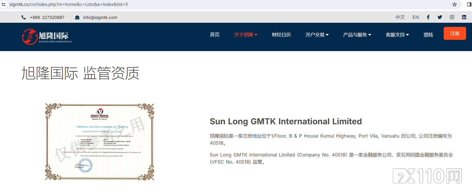Open the VFSC license certificate image

[x=99, y=142]
